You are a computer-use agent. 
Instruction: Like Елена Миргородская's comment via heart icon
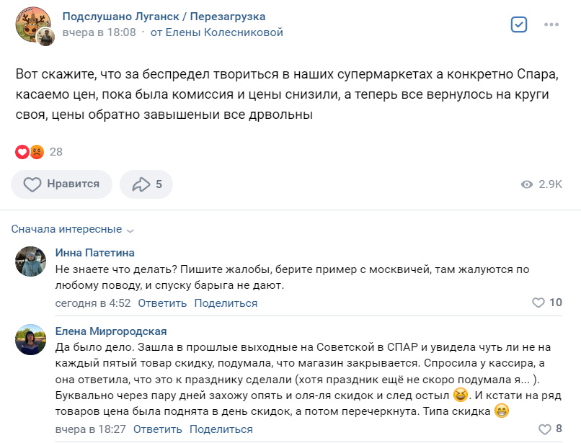click(544, 429)
